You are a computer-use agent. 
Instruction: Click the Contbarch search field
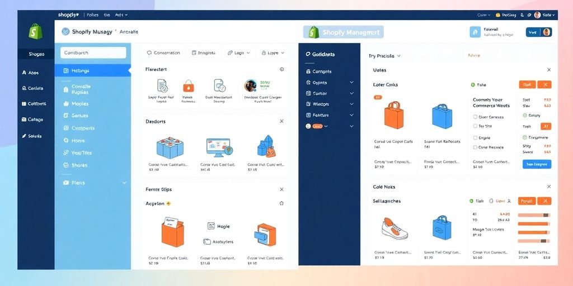93,53
